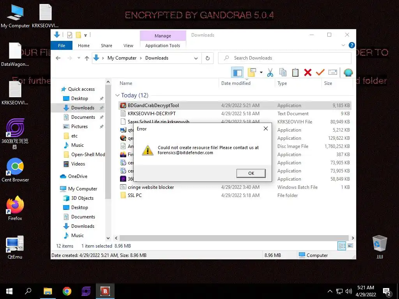Collapse the Today (12) group

pos(117,95)
